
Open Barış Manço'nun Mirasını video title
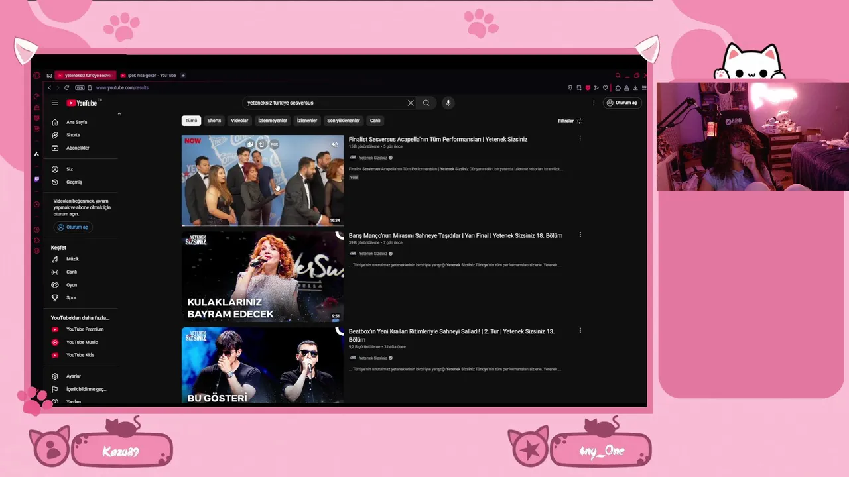click(x=456, y=235)
